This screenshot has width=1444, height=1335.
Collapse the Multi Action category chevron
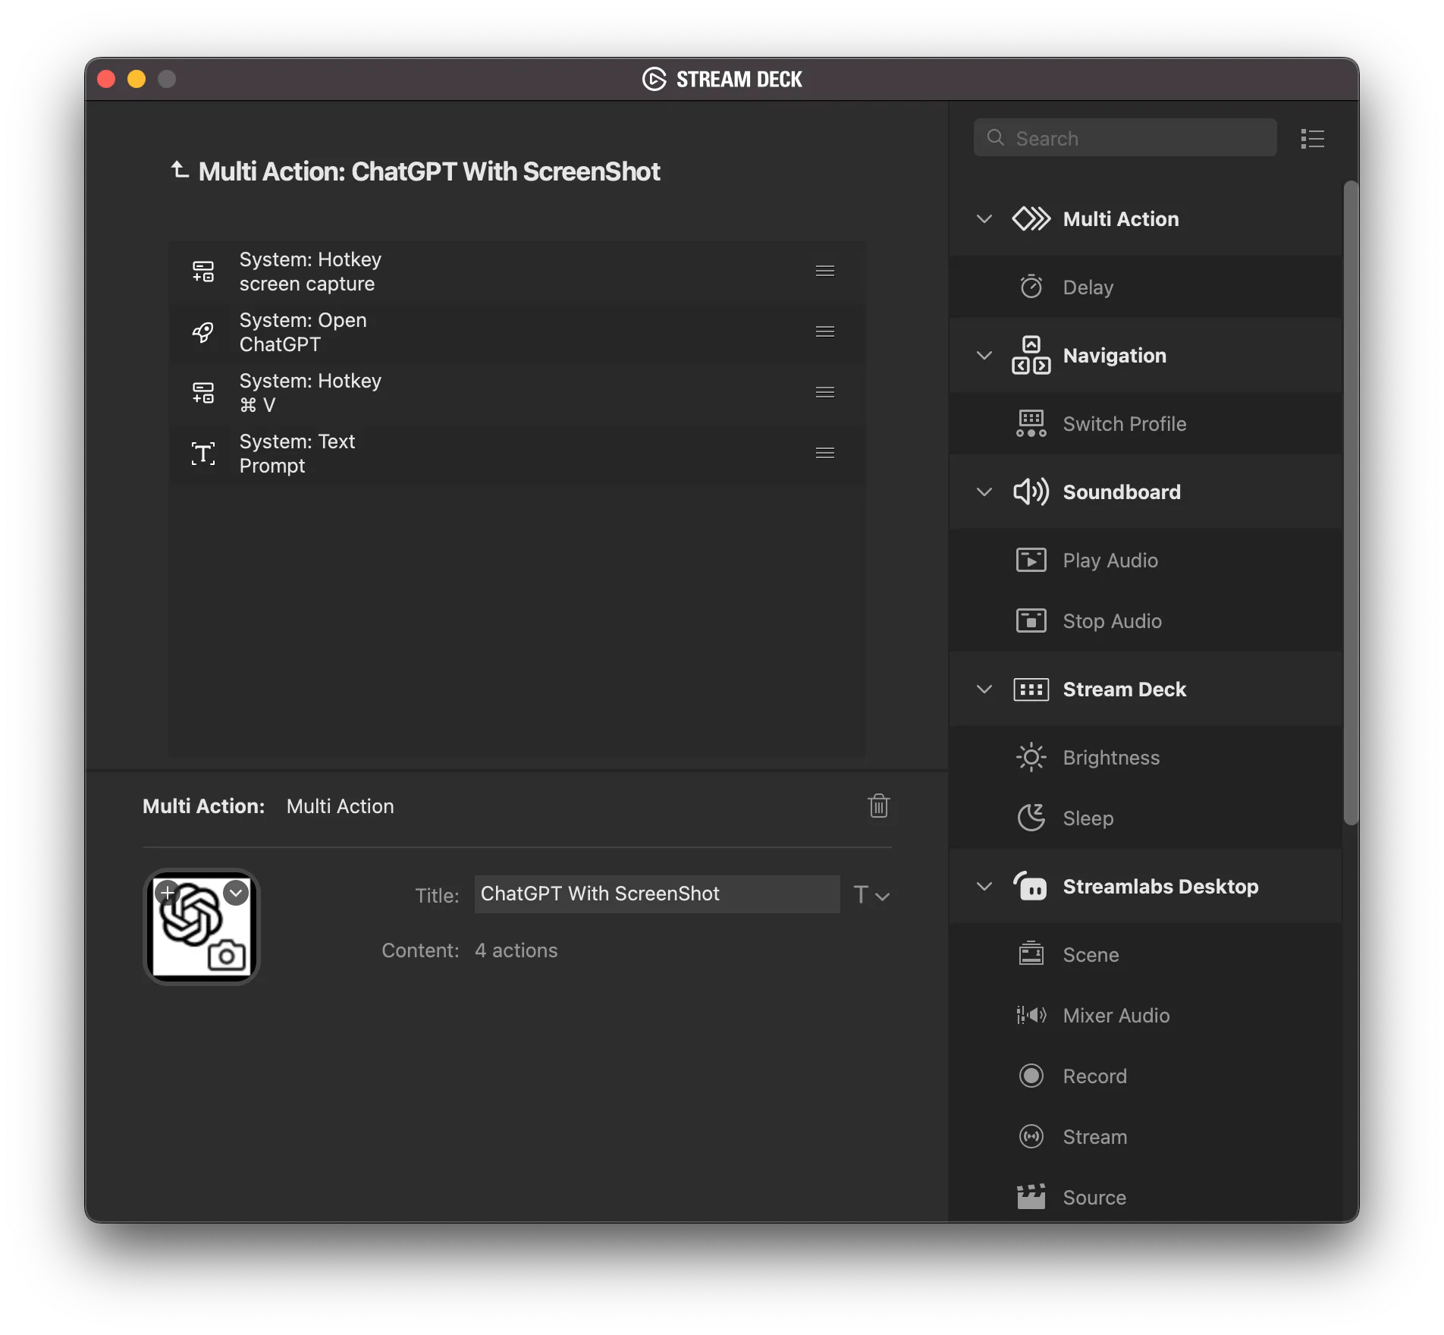(984, 219)
